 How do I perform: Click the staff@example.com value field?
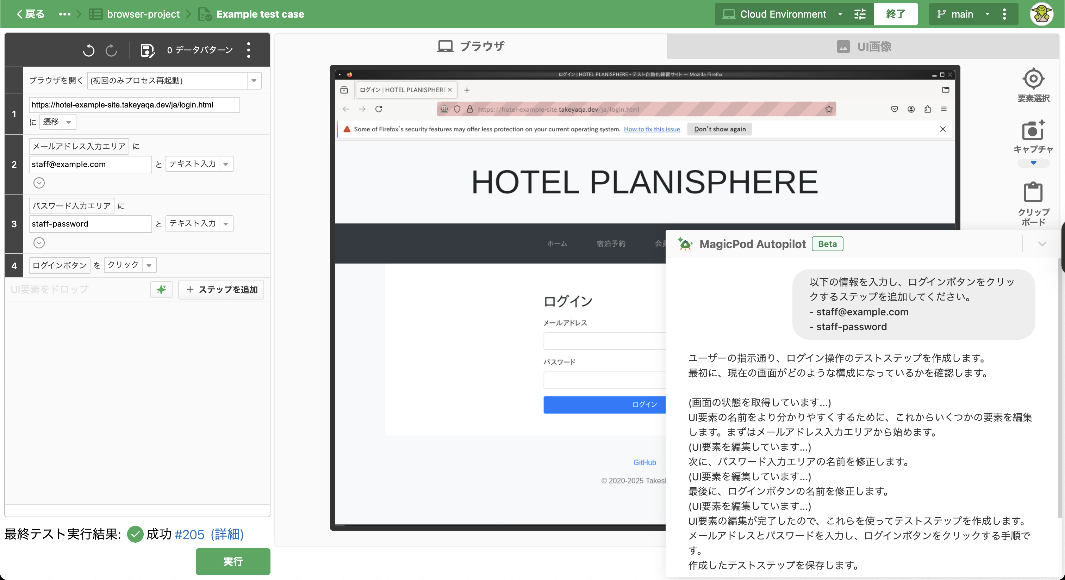click(90, 164)
